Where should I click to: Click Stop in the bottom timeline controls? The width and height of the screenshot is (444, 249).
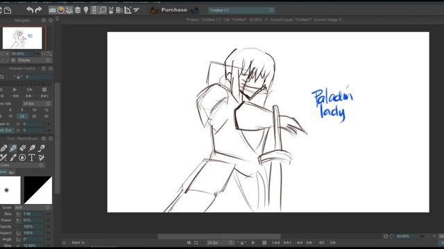coord(264,243)
